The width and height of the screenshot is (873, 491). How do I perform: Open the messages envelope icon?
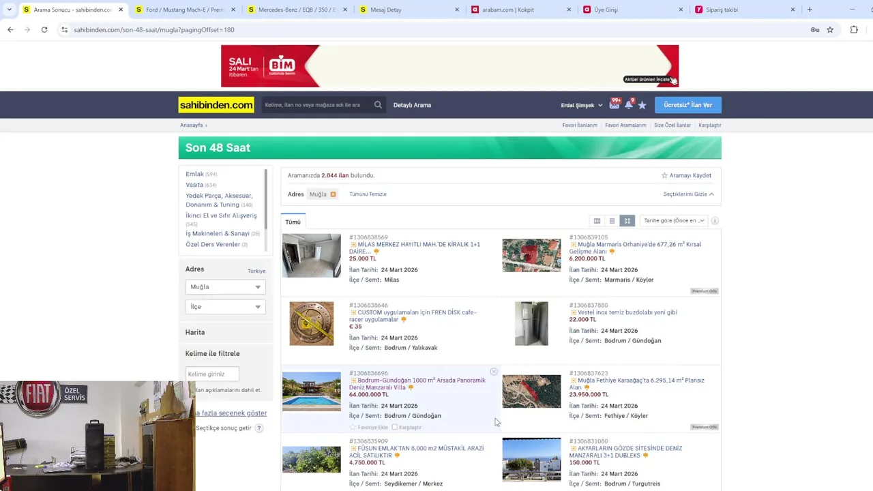615,105
